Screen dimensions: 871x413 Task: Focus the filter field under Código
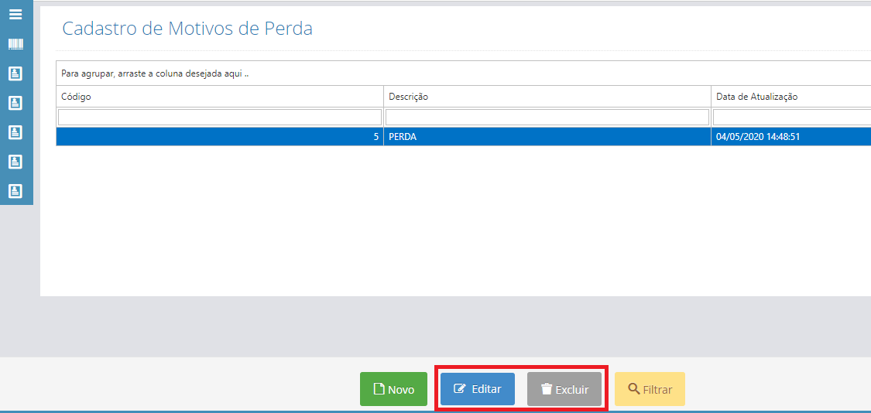tap(220, 117)
